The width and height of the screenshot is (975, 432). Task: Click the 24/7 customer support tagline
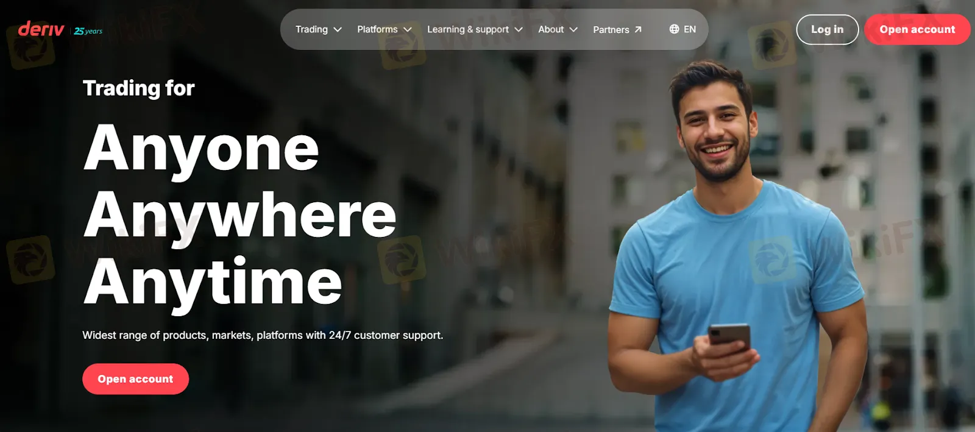click(263, 335)
